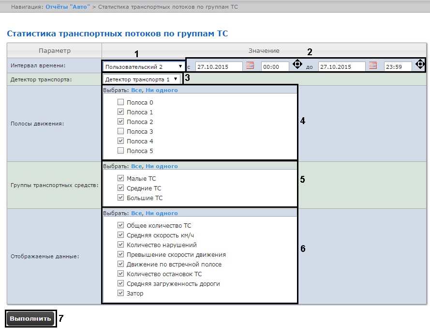The height and width of the screenshot is (329, 430).
Task: Uncheck the Полоса 4 lane checkbox
Action: 121,141
